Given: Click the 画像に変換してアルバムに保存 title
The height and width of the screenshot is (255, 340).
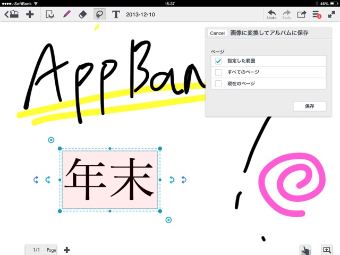Looking at the screenshot, I should pyautogui.click(x=269, y=33).
